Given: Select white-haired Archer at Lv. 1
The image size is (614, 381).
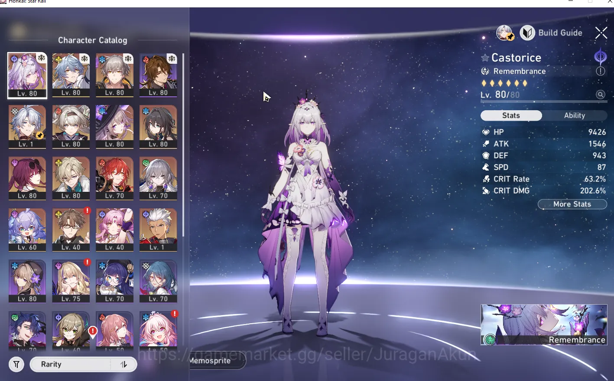Looking at the screenshot, I should point(158,230).
